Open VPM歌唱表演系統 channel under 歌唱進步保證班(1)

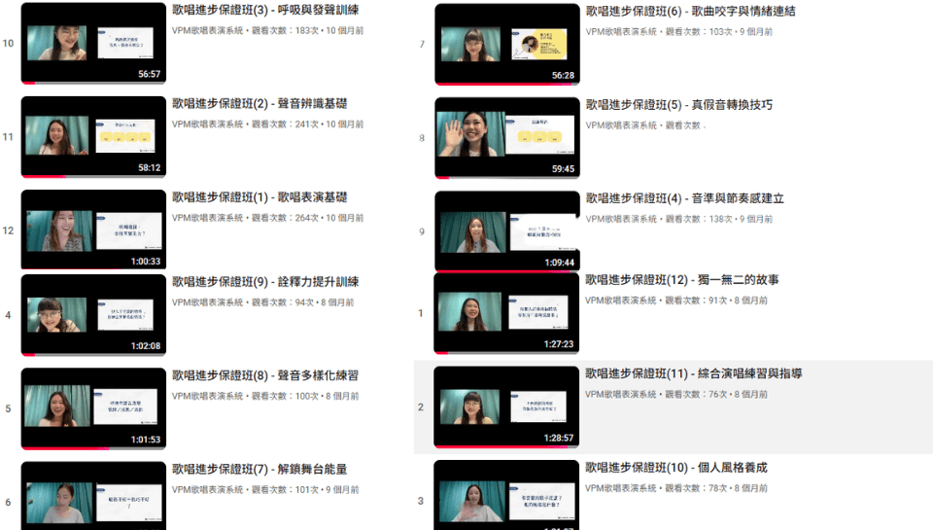tap(208, 218)
